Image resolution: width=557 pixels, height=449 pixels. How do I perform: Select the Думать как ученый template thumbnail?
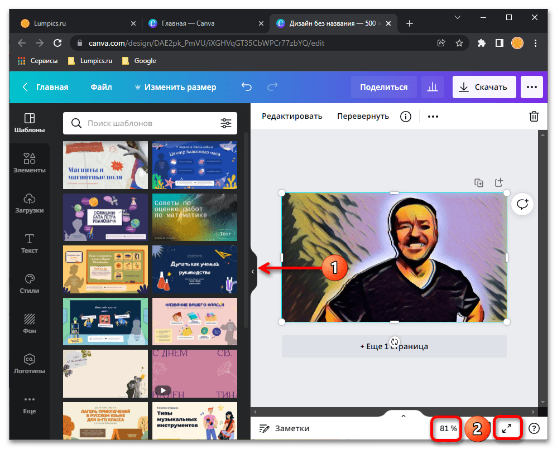(x=194, y=269)
